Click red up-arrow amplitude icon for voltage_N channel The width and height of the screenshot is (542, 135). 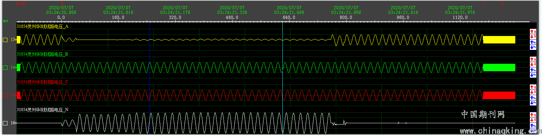(533, 114)
